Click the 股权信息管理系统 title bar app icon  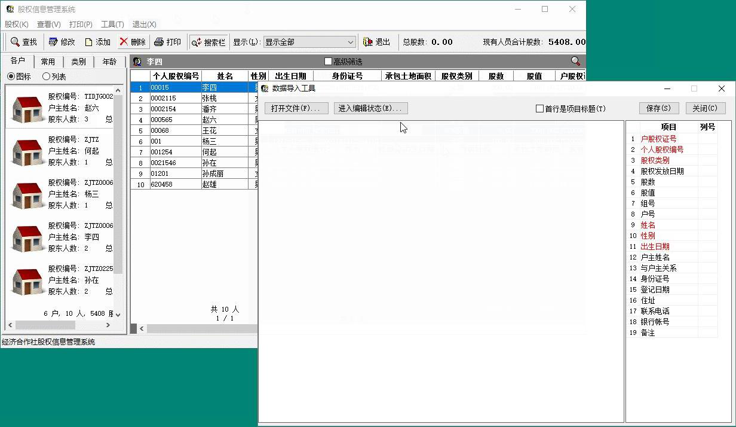coord(10,9)
